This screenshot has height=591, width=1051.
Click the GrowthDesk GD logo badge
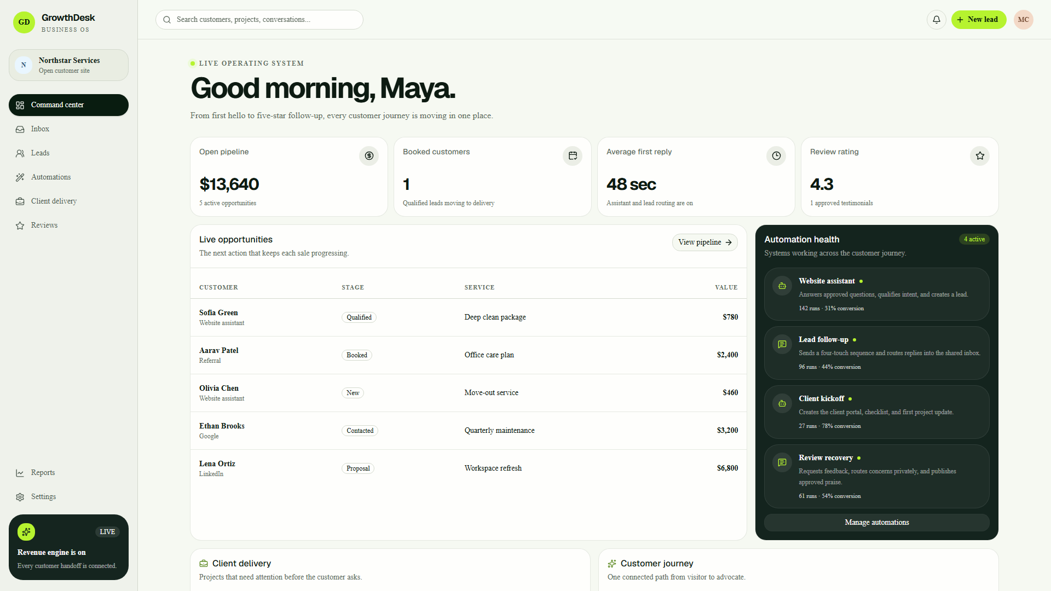[24, 22]
